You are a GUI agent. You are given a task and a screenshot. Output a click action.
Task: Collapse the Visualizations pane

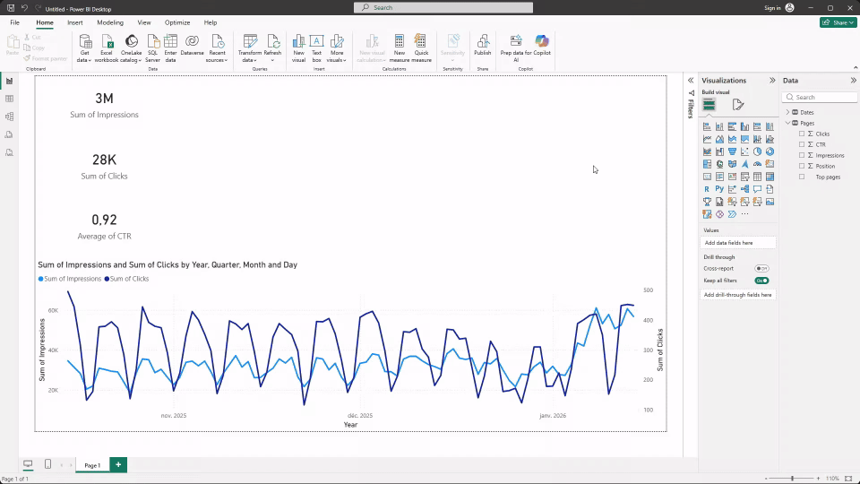point(772,80)
